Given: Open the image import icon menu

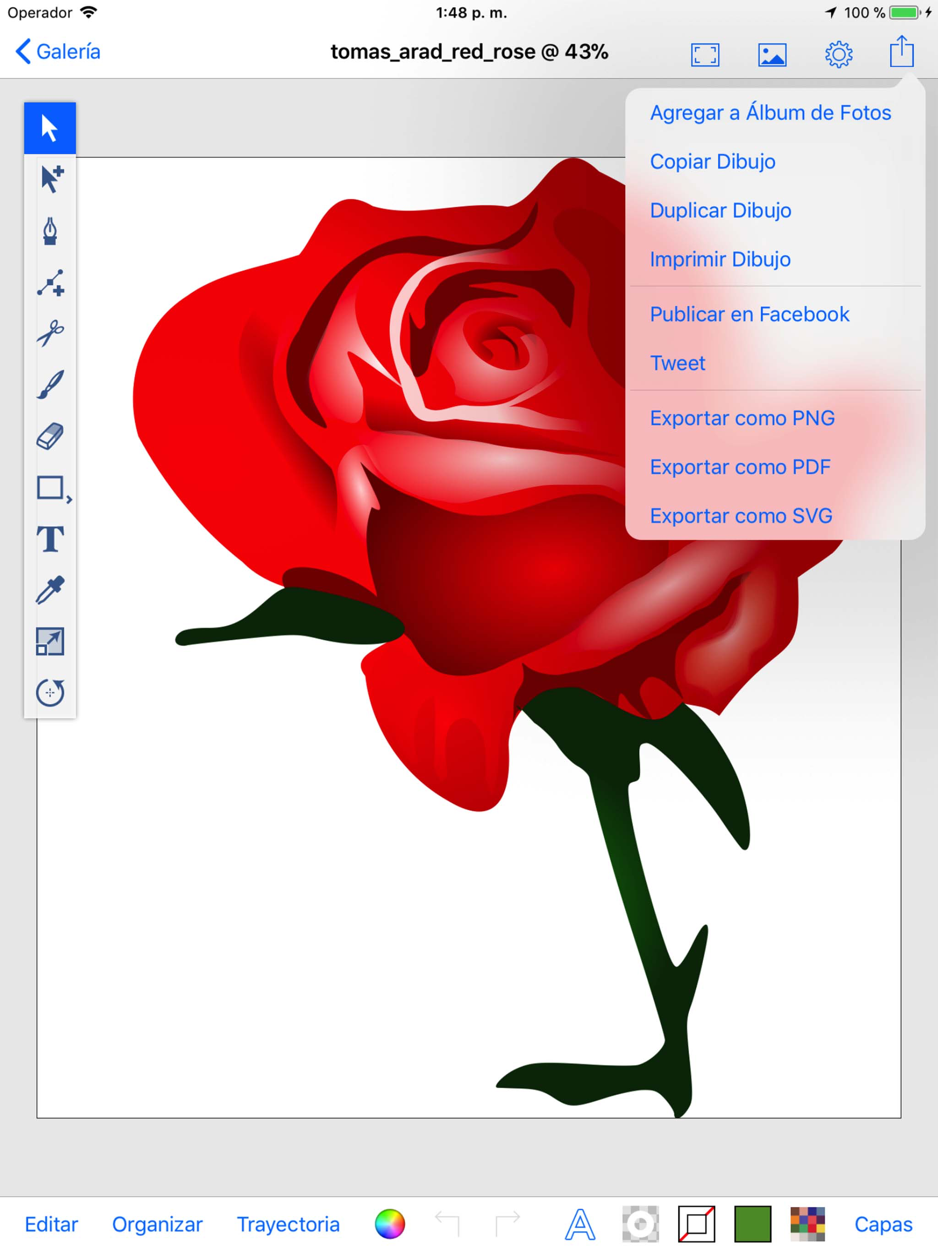Looking at the screenshot, I should (772, 54).
